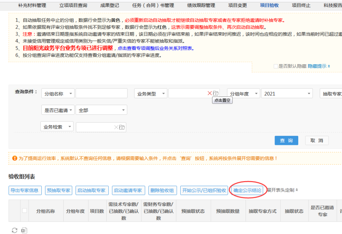Open the 业务类型 selector folder icon

click(215, 93)
